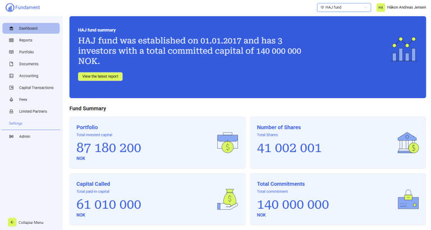Click the Limited Partners lock icon
Viewport: 431px width, 230px height.
click(12, 111)
